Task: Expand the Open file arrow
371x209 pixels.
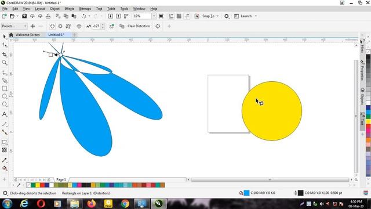Action: point(17,16)
